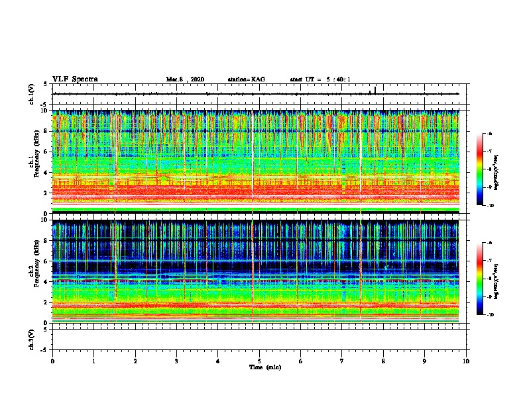The width and height of the screenshot is (525, 405).
Task: Click the '2' tick on time axis
Action: tap(135, 361)
